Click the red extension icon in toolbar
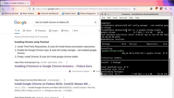This screenshot has height=98, width=174. (x=157, y=8)
